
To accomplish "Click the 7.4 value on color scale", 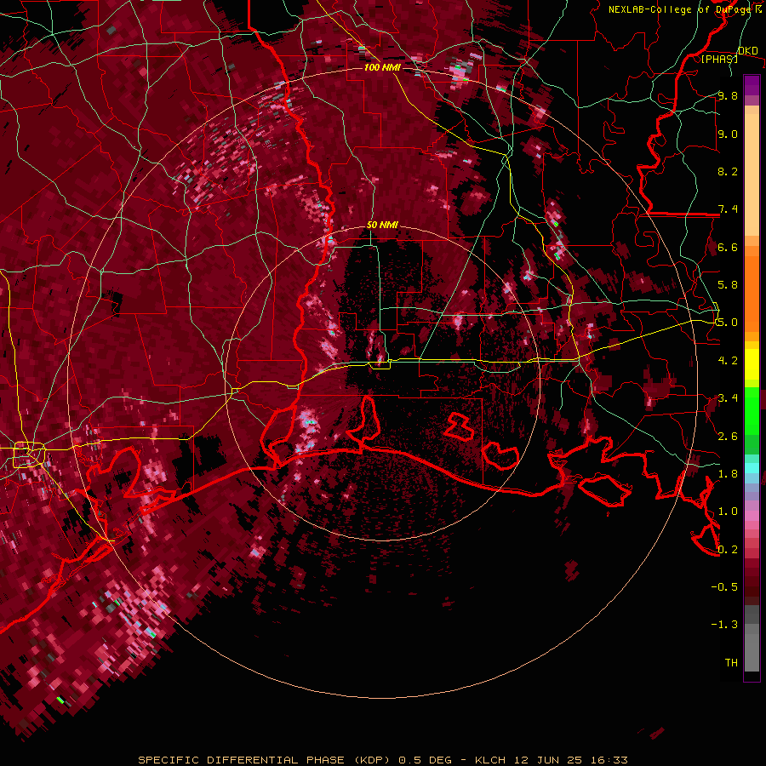I will [x=728, y=209].
